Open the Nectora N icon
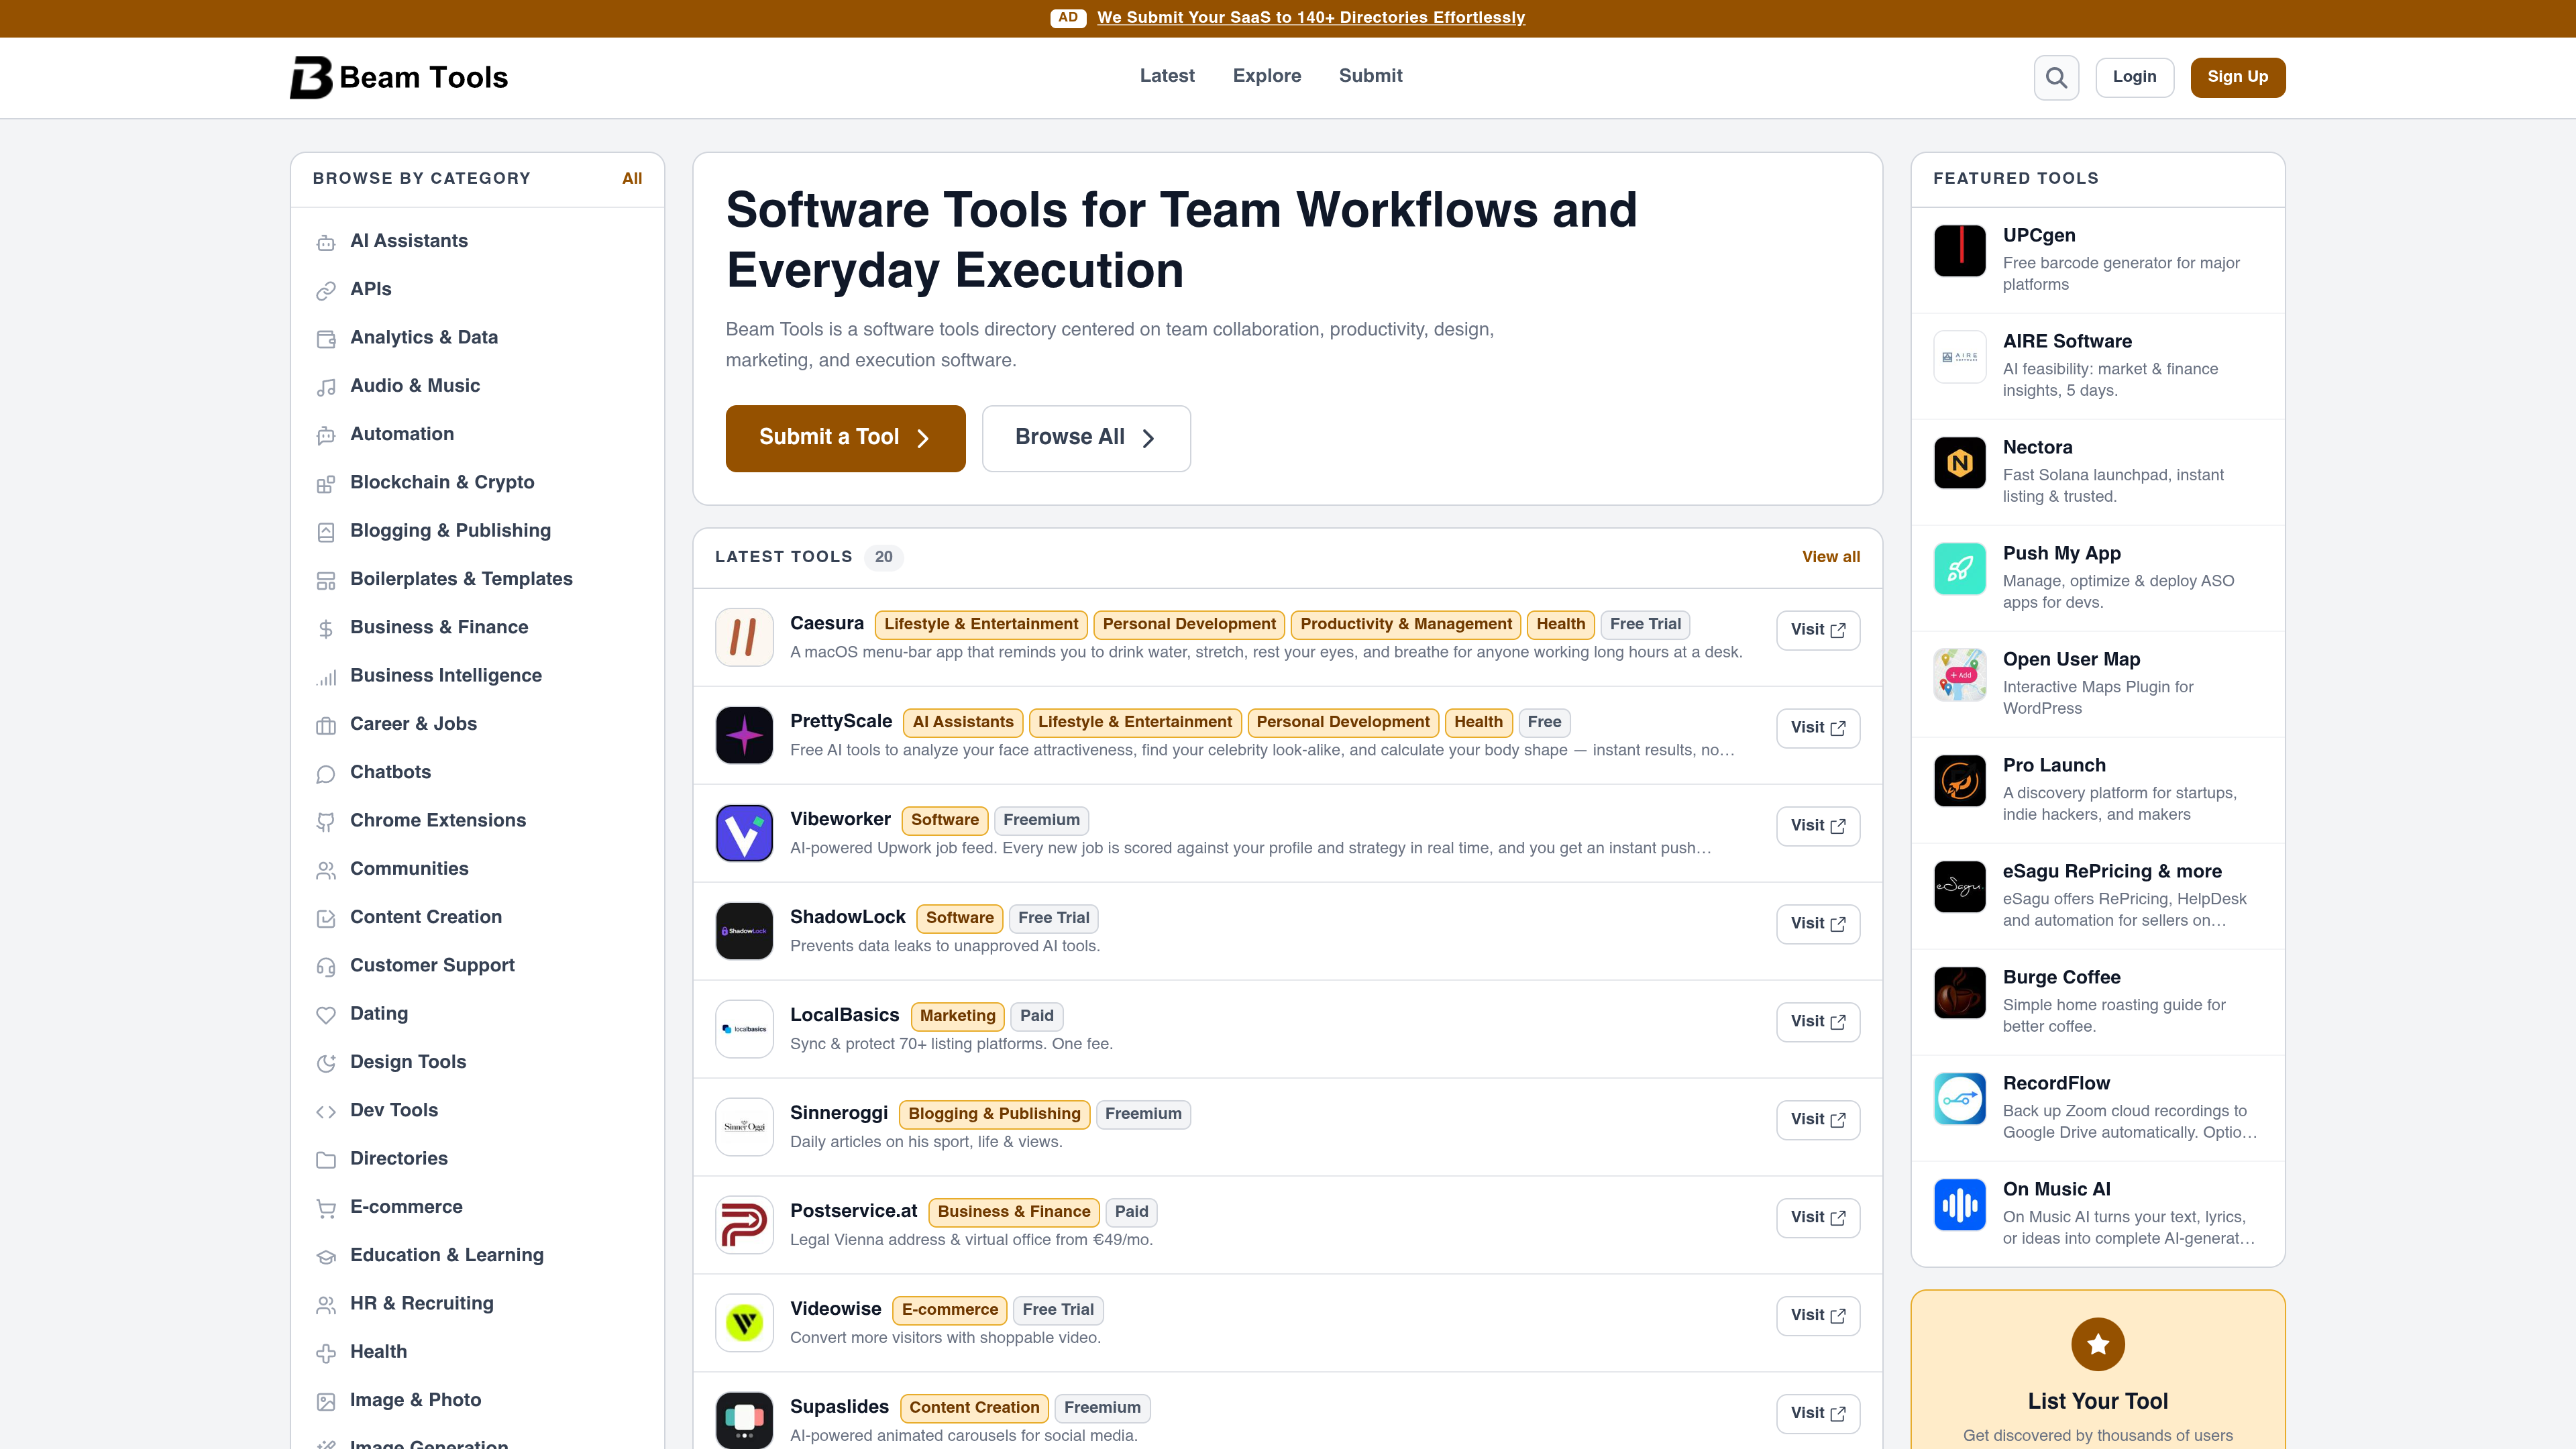 [x=1960, y=462]
